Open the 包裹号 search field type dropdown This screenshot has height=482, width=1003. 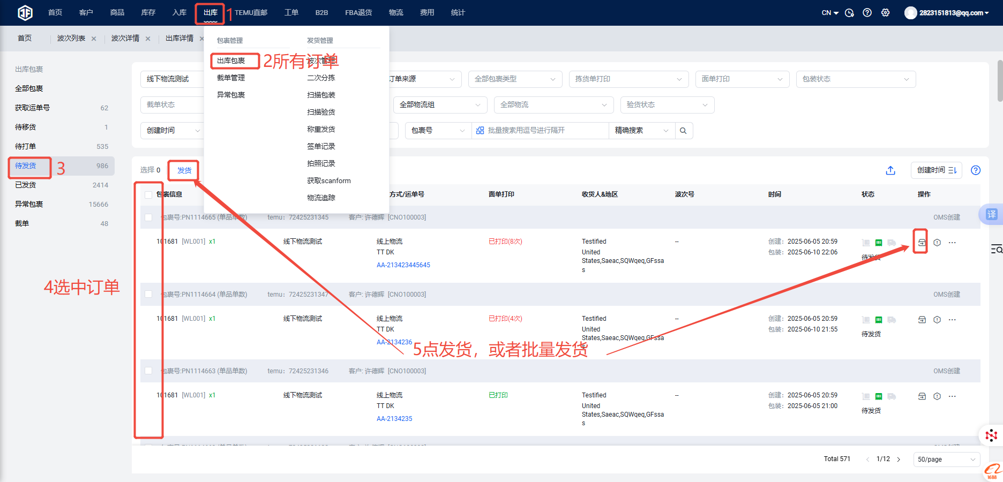[438, 131]
